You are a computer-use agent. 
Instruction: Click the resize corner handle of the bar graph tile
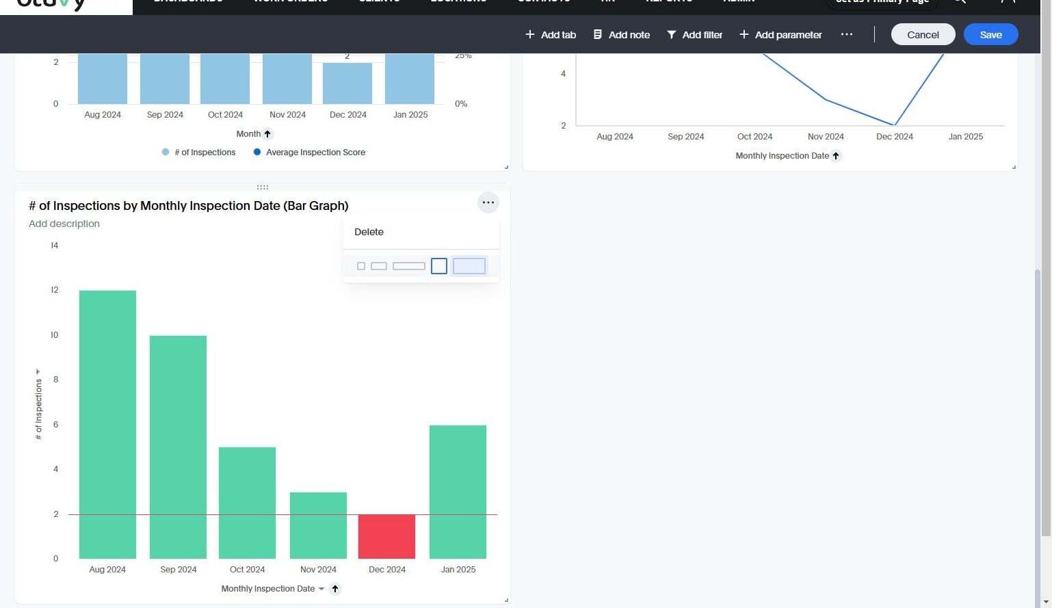[x=506, y=600]
